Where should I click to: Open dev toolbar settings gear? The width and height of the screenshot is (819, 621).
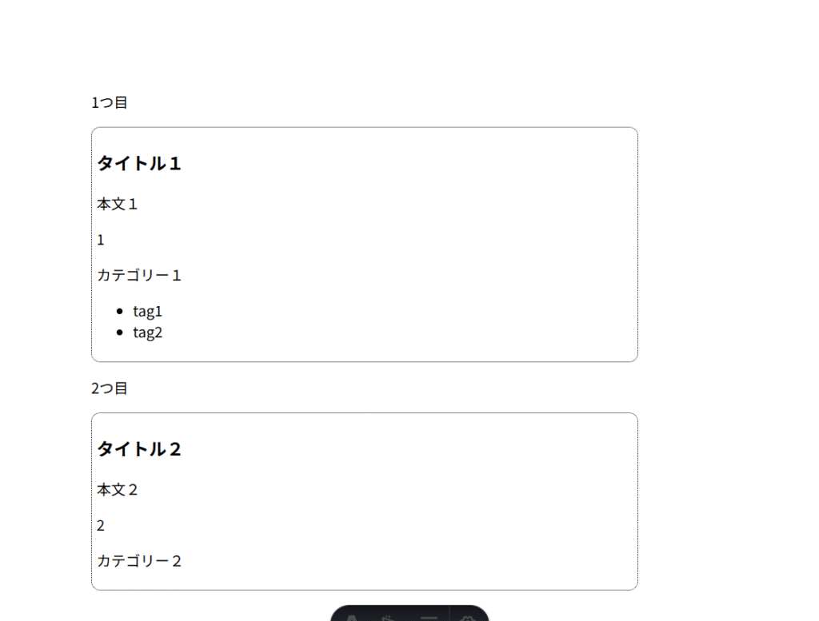coord(469,617)
